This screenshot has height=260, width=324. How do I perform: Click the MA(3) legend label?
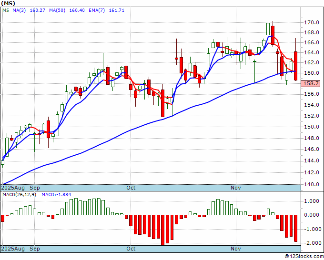point(19,10)
